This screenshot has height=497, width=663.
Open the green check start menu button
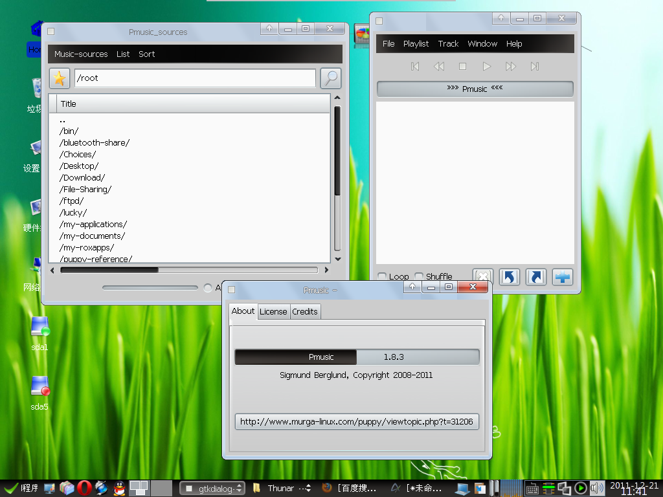tap(21, 488)
